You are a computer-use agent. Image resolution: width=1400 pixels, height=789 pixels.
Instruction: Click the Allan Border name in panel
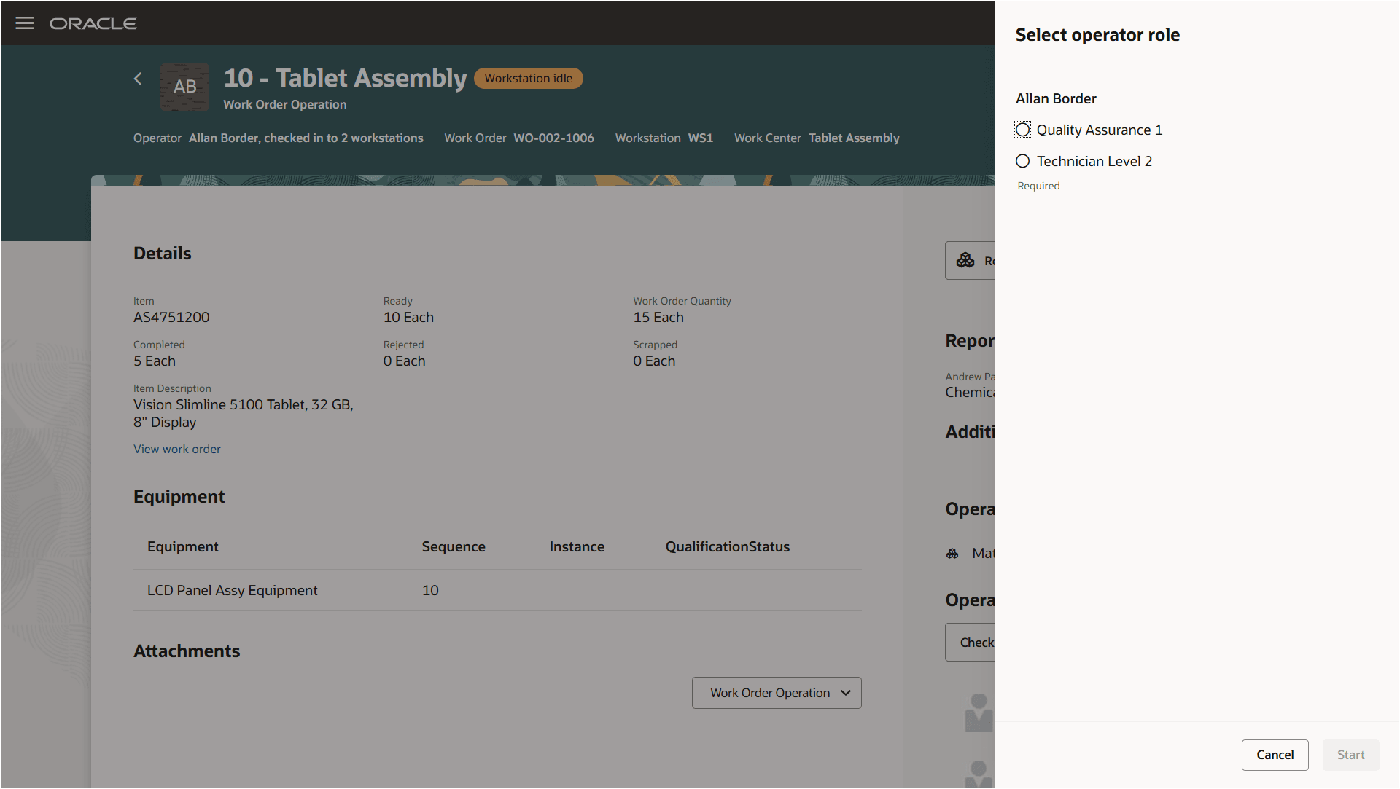(x=1056, y=99)
